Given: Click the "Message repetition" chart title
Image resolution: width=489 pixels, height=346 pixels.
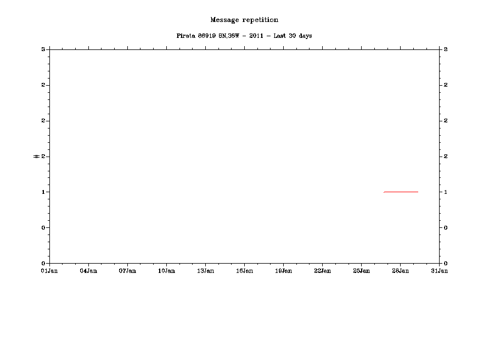Looking at the screenshot, I should tap(244, 20).
